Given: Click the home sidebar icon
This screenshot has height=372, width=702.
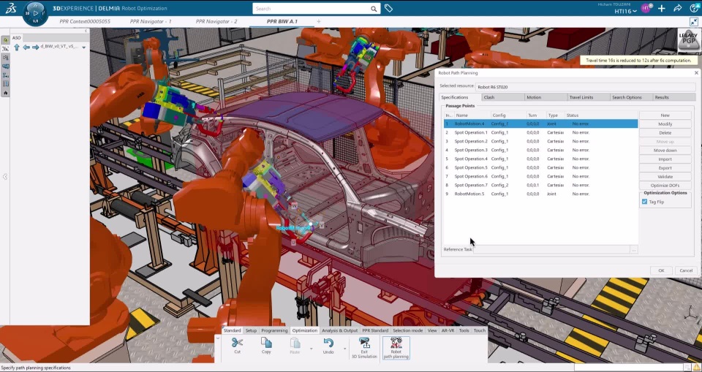Looking at the screenshot, I should [x=5, y=93].
